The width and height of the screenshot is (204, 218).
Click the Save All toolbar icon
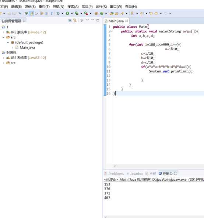click(x=14, y=13)
